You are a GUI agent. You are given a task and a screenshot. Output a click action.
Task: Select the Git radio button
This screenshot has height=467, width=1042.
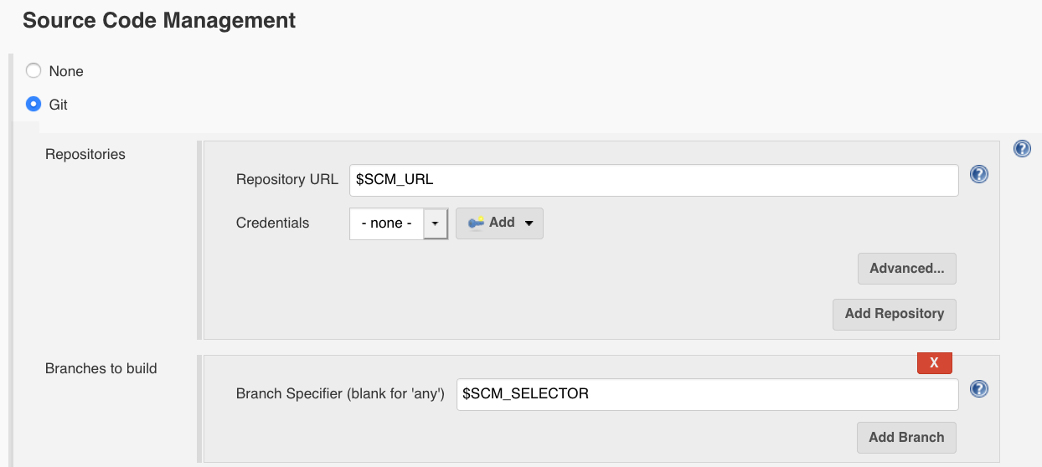coord(34,105)
